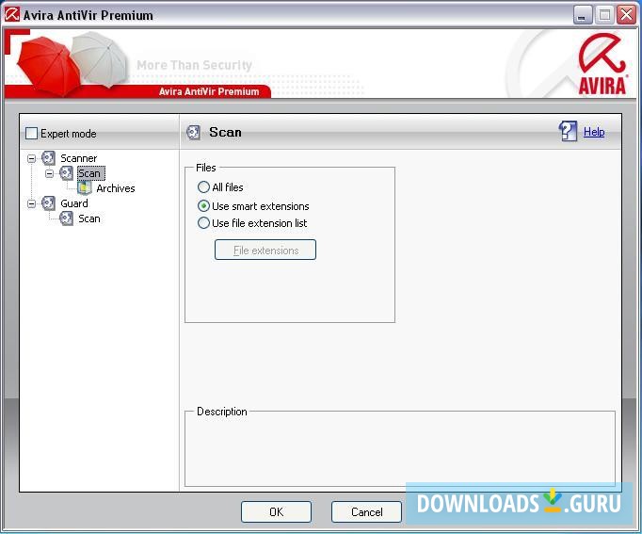Click the red Avira umbrella logo
Viewport: 642px width, 534px height.
click(602, 64)
